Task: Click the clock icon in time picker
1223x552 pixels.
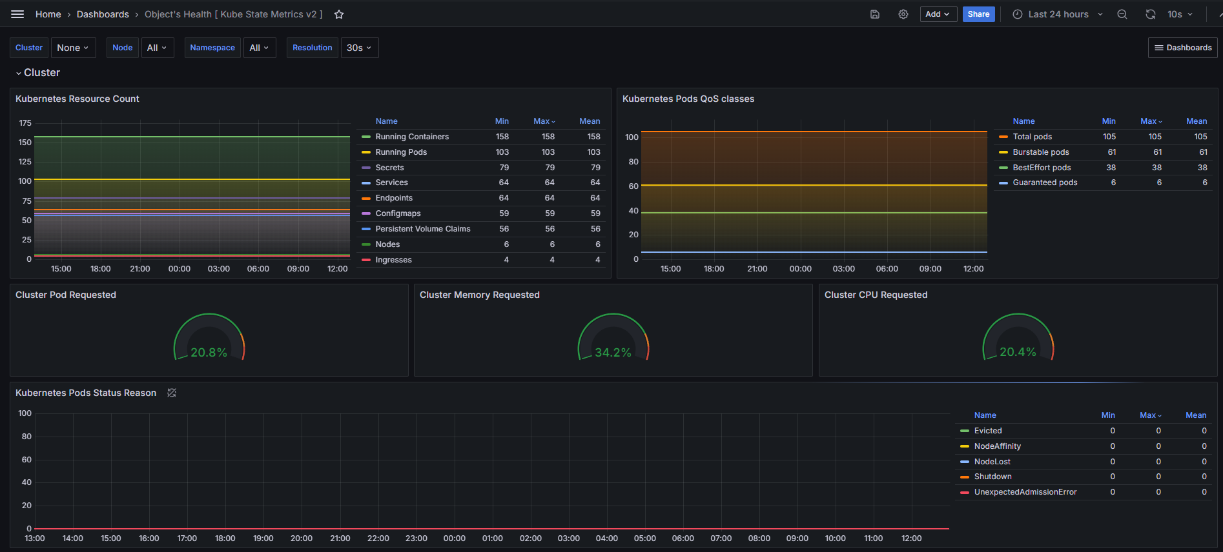Action: [x=1018, y=14]
